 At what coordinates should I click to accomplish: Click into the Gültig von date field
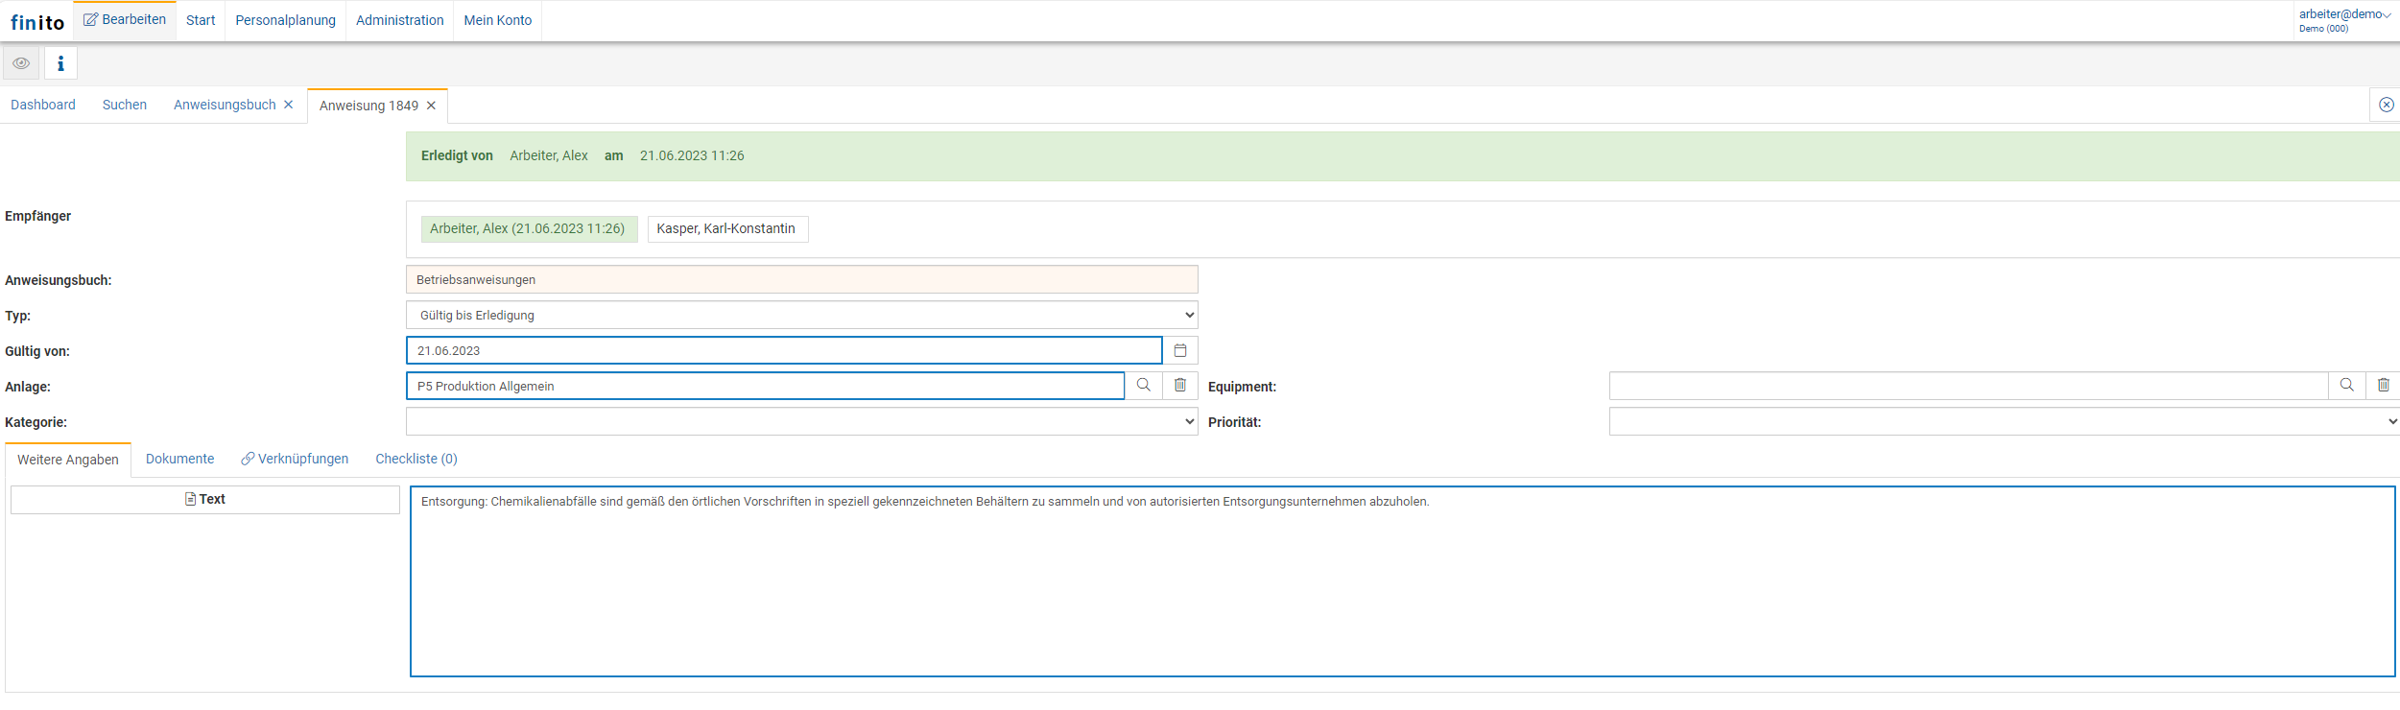click(783, 350)
